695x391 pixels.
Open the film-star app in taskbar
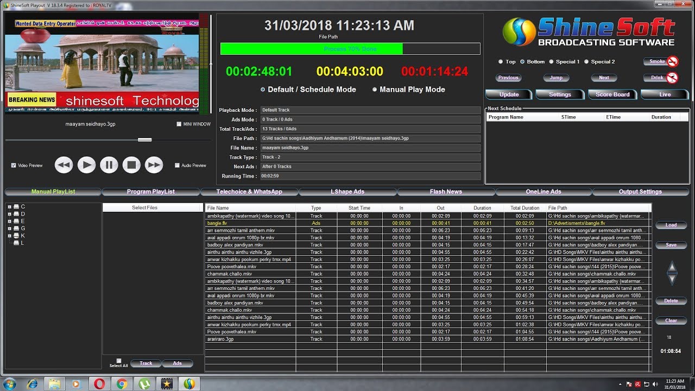(167, 384)
